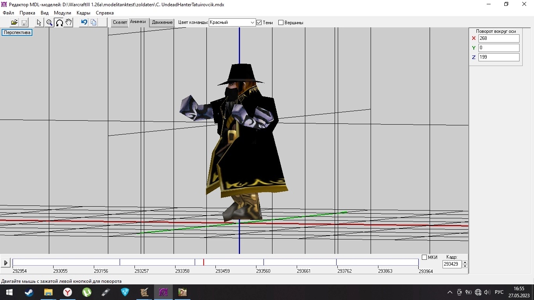Click the purple MDL editor taskbar icon
Image resolution: width=534 pixels, height=300 pixels.
tap(163, 292)
